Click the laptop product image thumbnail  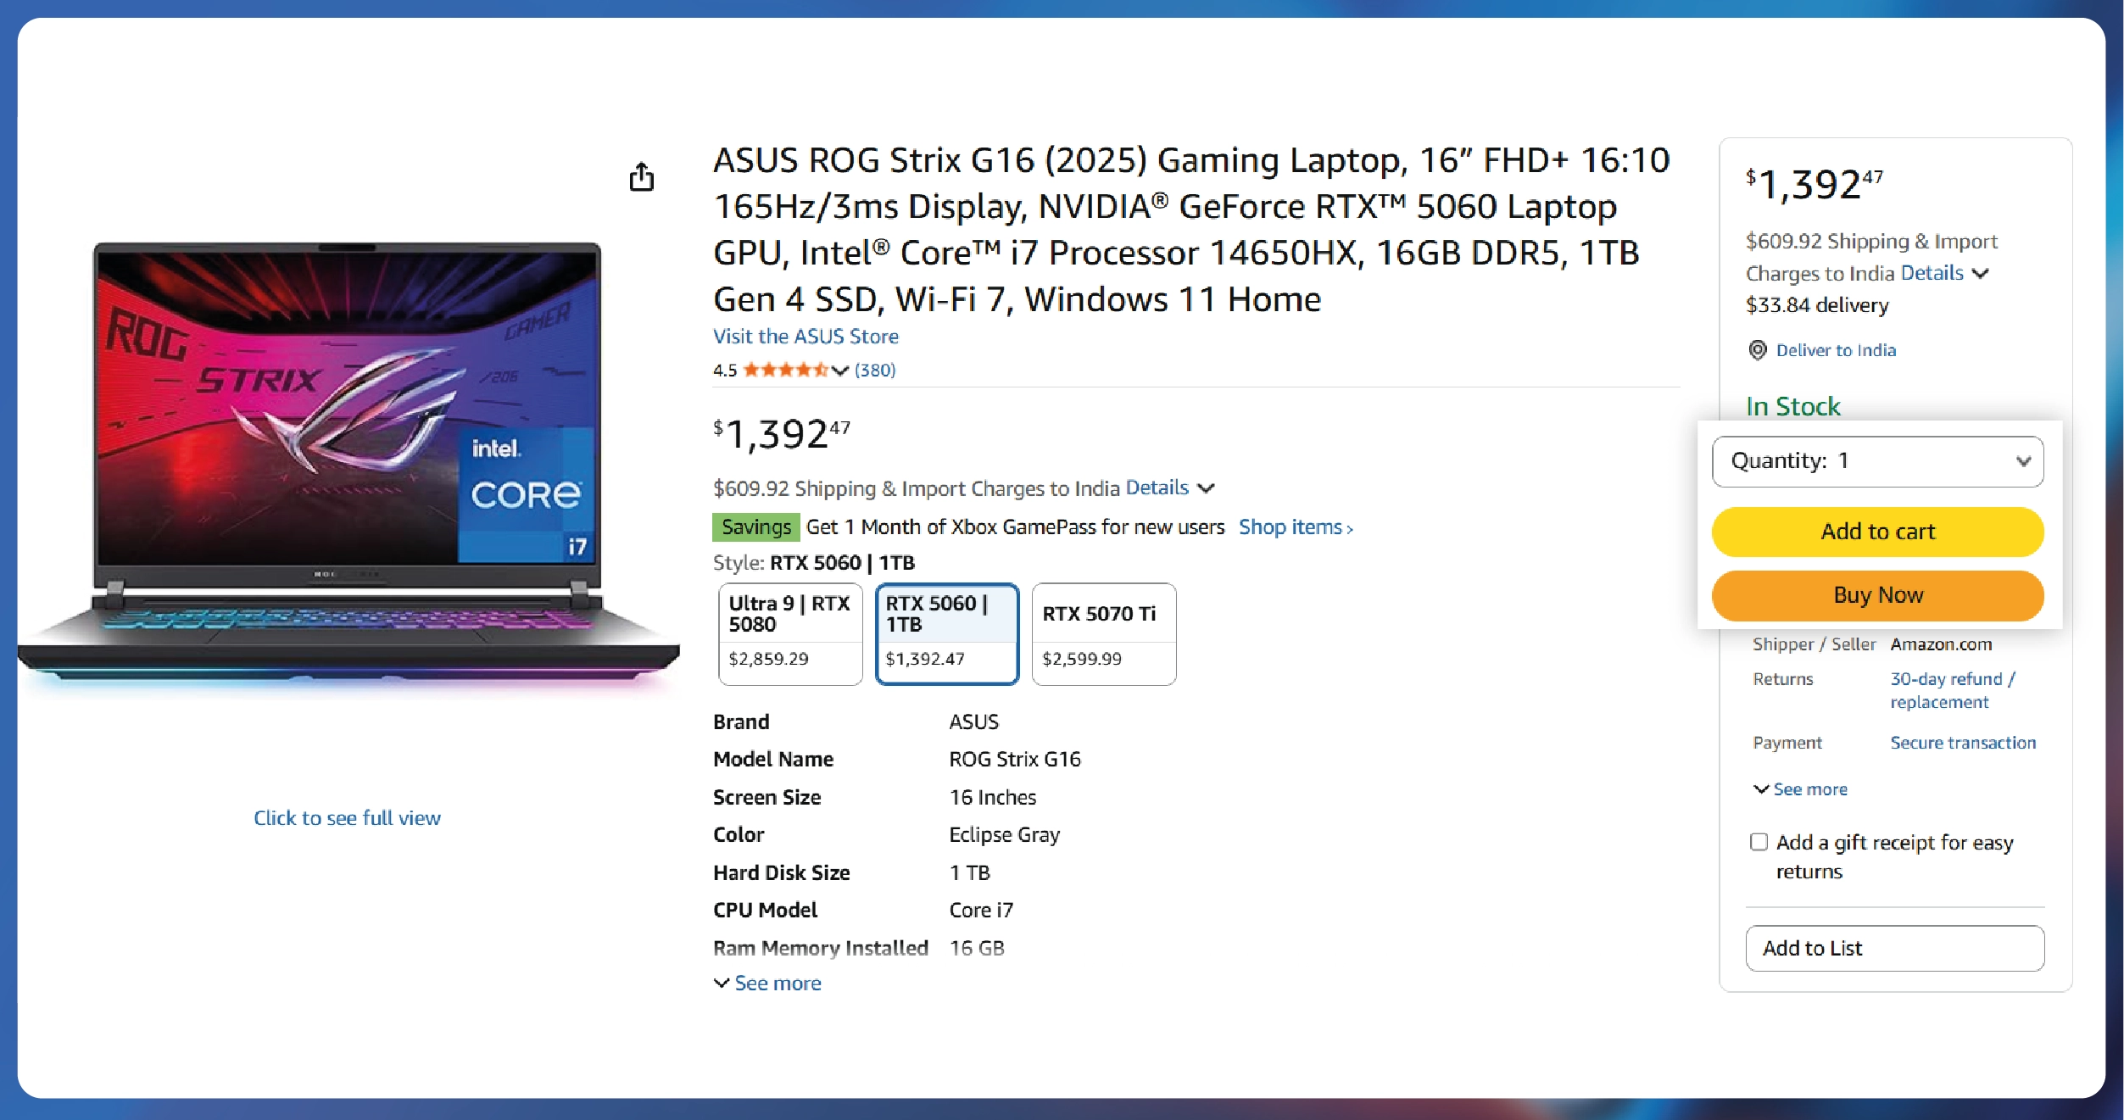click(x=348, y=465)
